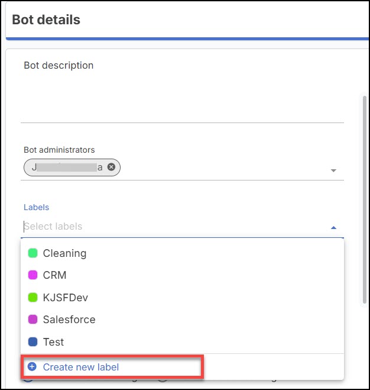Click the magenta CRM color swatch

click(33, 275)
